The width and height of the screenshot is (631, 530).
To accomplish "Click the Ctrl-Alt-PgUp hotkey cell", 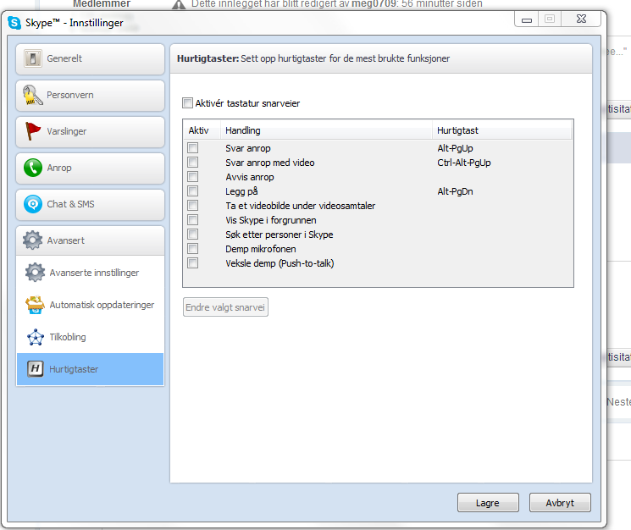I will (x=464, y=163).
